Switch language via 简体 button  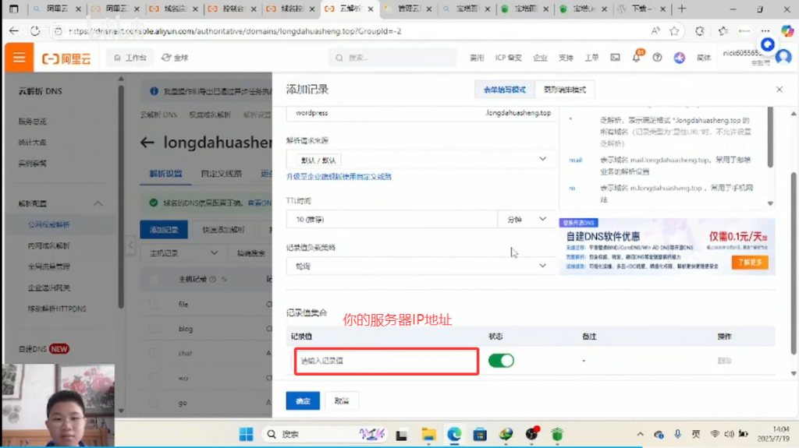click(x=704, y=58)
